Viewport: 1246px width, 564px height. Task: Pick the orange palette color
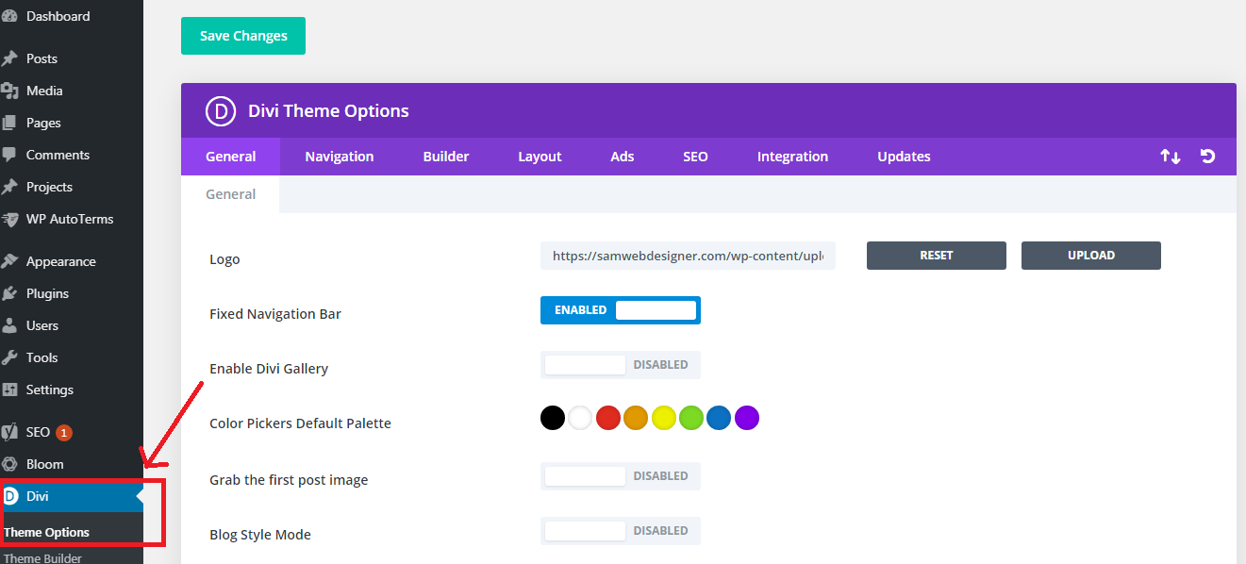(636, 418)
